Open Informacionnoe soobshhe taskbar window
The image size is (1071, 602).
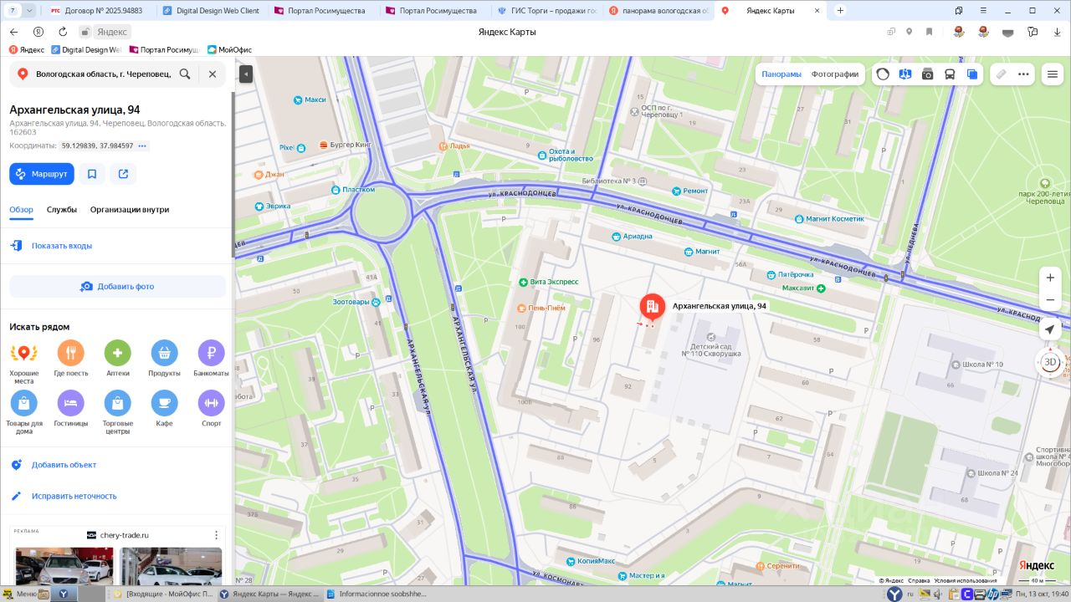click(378, 594)
